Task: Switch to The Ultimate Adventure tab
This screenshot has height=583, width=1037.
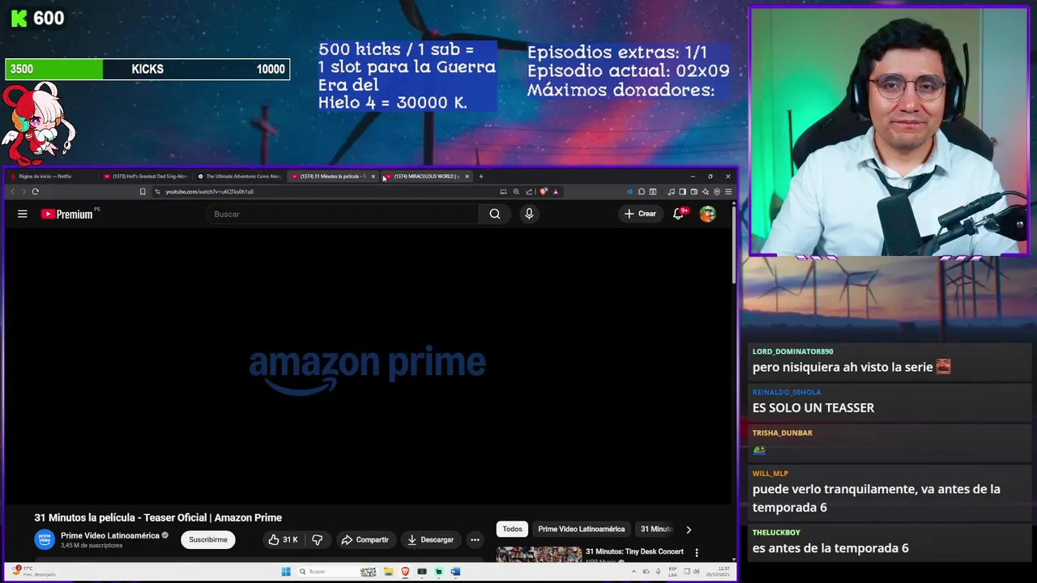Action: 240,177
